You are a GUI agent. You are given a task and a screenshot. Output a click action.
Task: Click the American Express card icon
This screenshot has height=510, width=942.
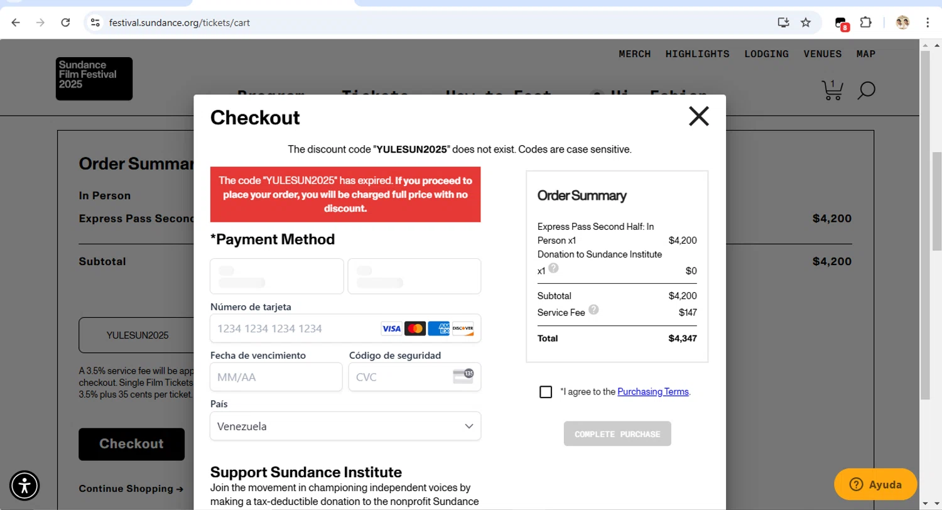439,328
